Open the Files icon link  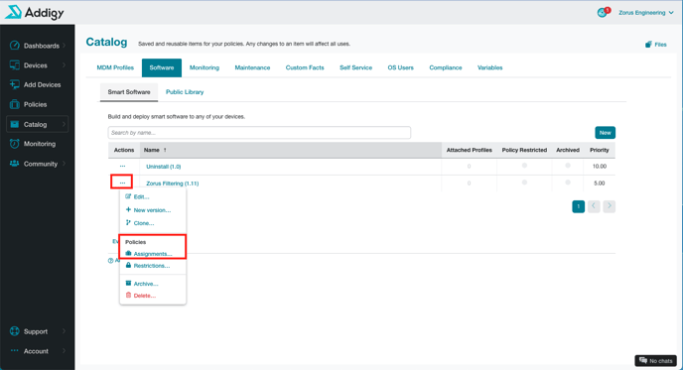coord(648,45)
